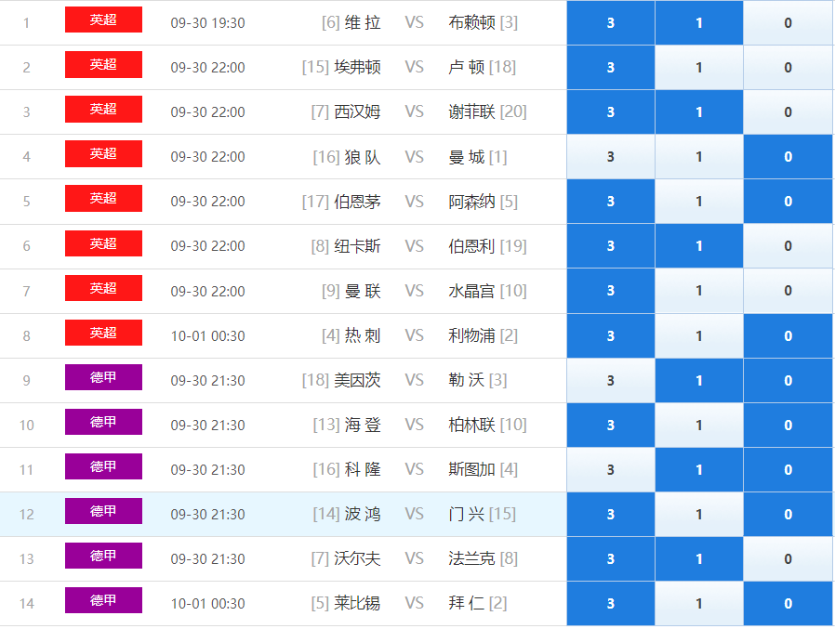Toggle option 3 for 波鸿 vs 门兴
Screen dimensions: 835x629
[611, 515]
